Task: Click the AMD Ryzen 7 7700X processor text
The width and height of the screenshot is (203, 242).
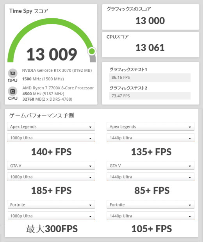Action: pos(58,88)
